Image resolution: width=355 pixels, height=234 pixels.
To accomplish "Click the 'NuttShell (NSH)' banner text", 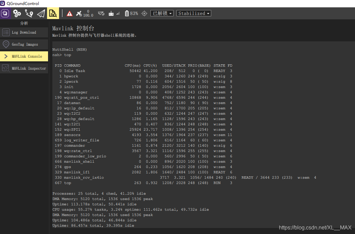I will 69,50.
